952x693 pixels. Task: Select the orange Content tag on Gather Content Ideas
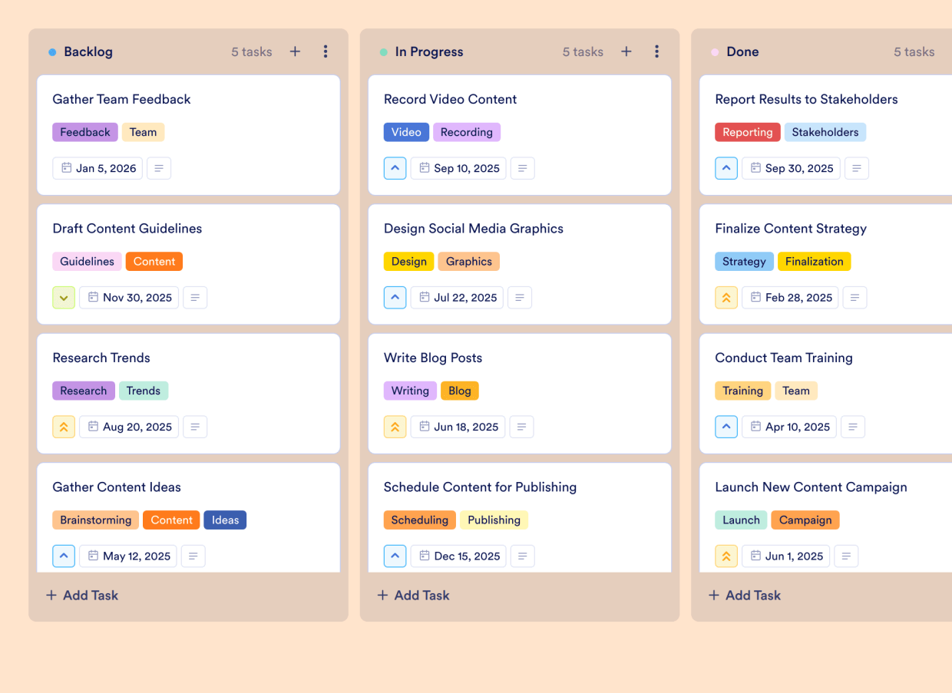[171, 520]
